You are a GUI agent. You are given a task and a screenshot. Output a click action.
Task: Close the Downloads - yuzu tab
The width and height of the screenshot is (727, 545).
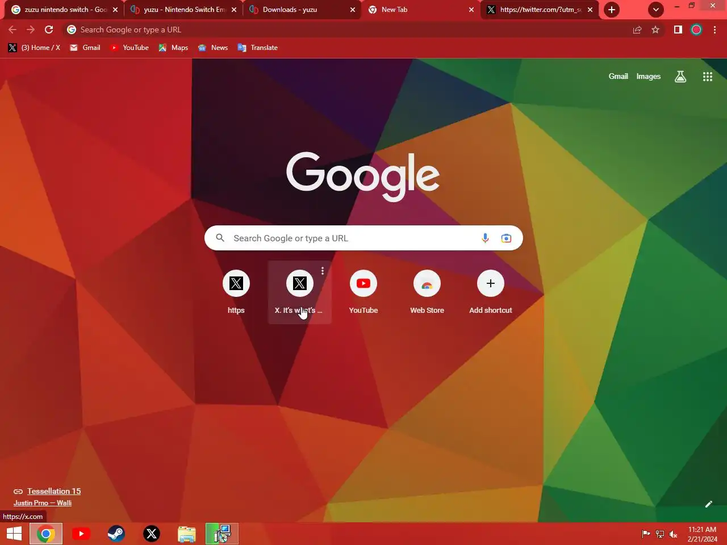[x=353, y=10]
